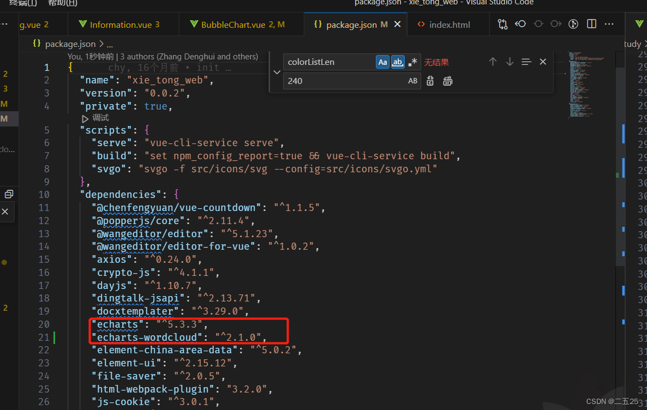The width and height of the screenshot is (647, 410).
Task: Click the next change circle icon
Action: pos(538,24)
